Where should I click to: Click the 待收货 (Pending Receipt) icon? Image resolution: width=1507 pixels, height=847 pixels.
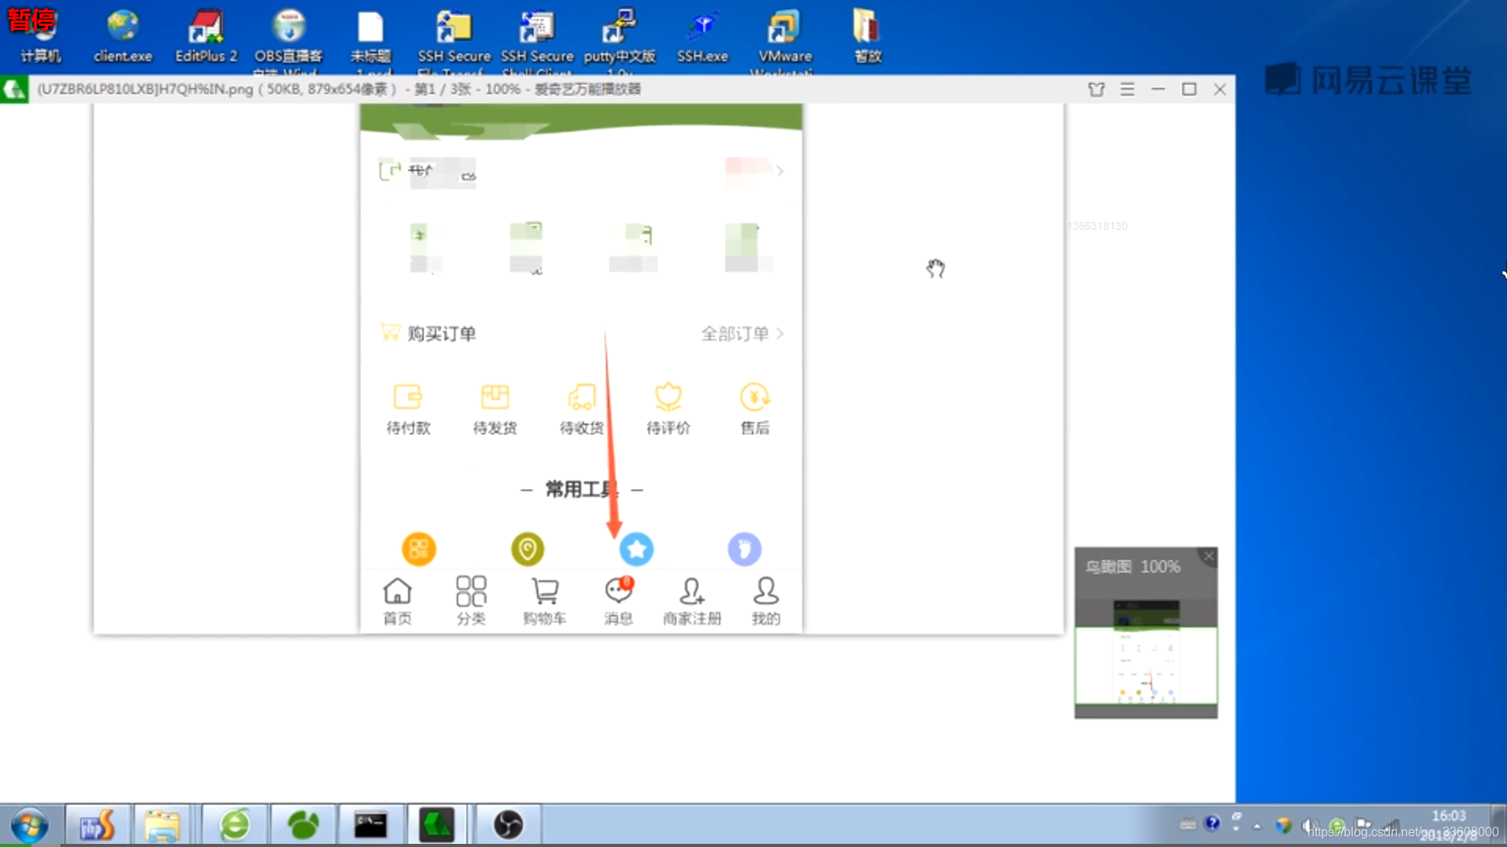pyautogui.click(x=581, y=405)
